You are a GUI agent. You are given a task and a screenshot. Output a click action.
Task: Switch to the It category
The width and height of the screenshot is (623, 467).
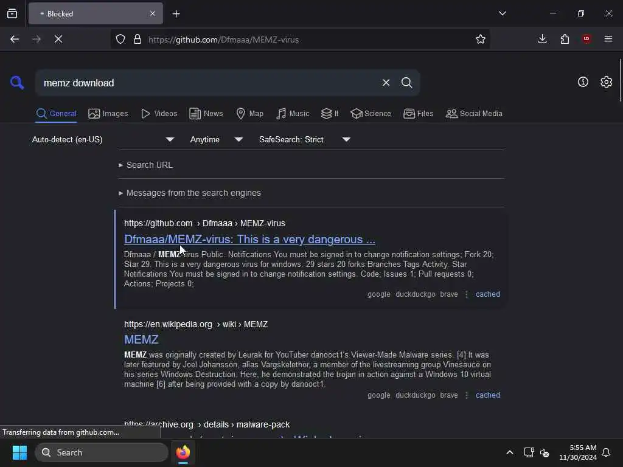330,114
